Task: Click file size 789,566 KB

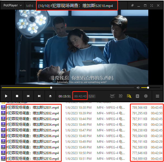Action: [140, 108]
